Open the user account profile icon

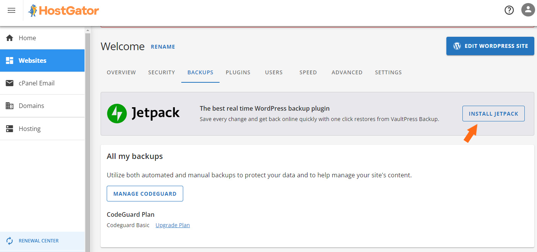click(528, 10)
